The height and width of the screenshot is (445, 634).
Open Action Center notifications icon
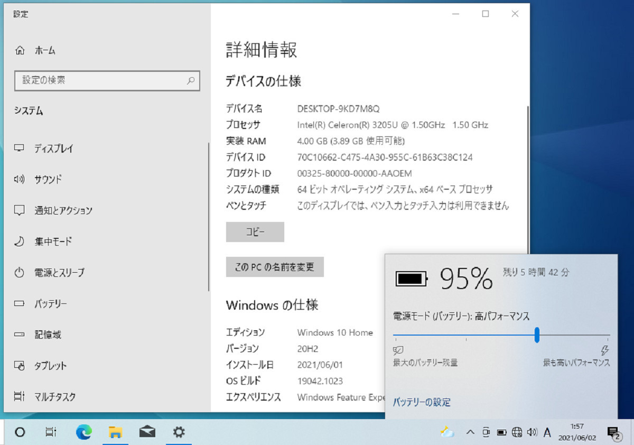[x=613, y=433]
